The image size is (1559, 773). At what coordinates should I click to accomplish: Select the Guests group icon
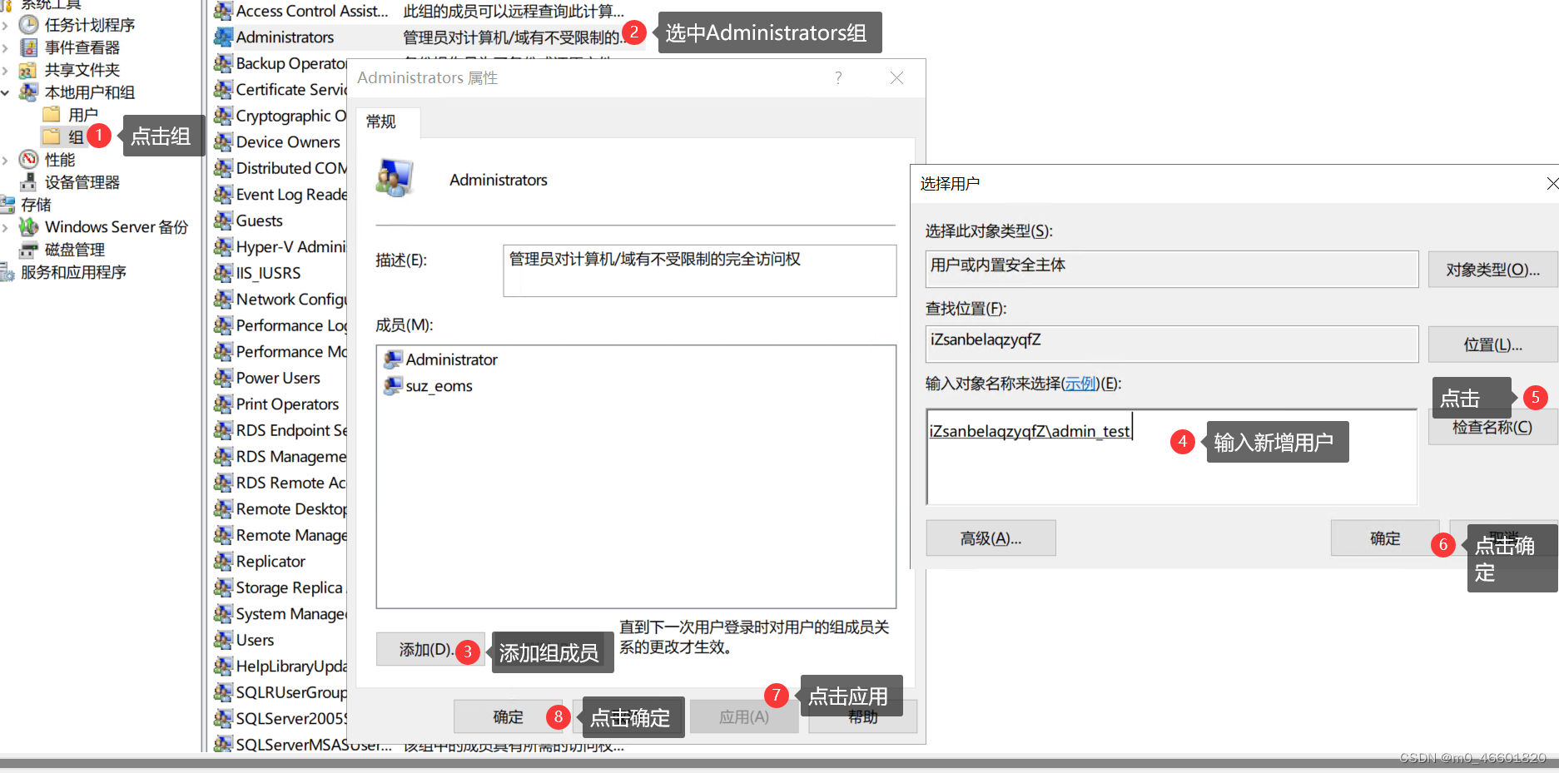pos(223,220)
